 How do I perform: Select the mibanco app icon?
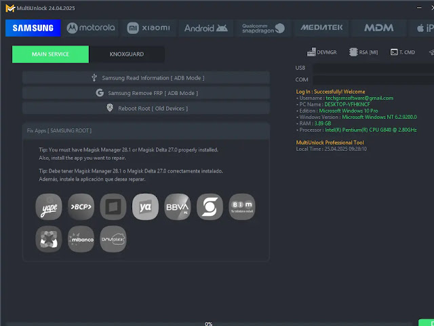click(81, 239)
